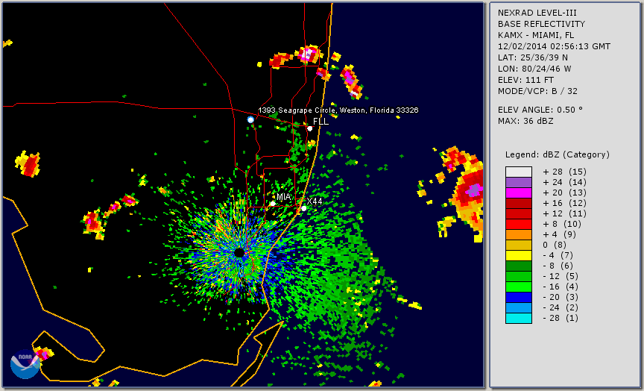Click the MIA airport marker dot
The width and height of the screenshot is (644, 391).
pos(273,204)
